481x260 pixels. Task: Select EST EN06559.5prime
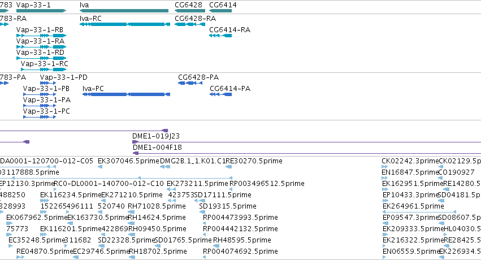[x=411, y=252]
